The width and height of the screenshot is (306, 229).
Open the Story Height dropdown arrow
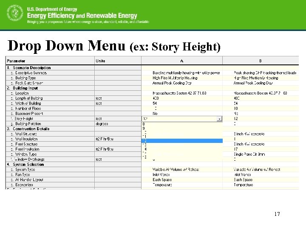click(x=219, y=119)
